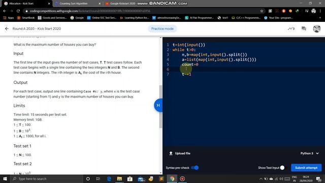325x183 pixels.
Task: Open Cortana circle on taskbar
Action: [x=88, y=178]
